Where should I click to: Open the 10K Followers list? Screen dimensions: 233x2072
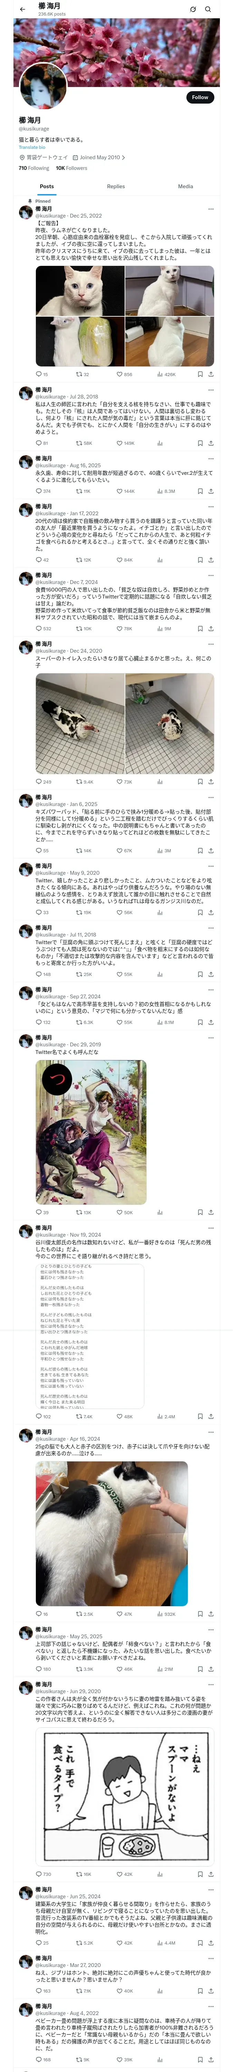pos(71,168)
